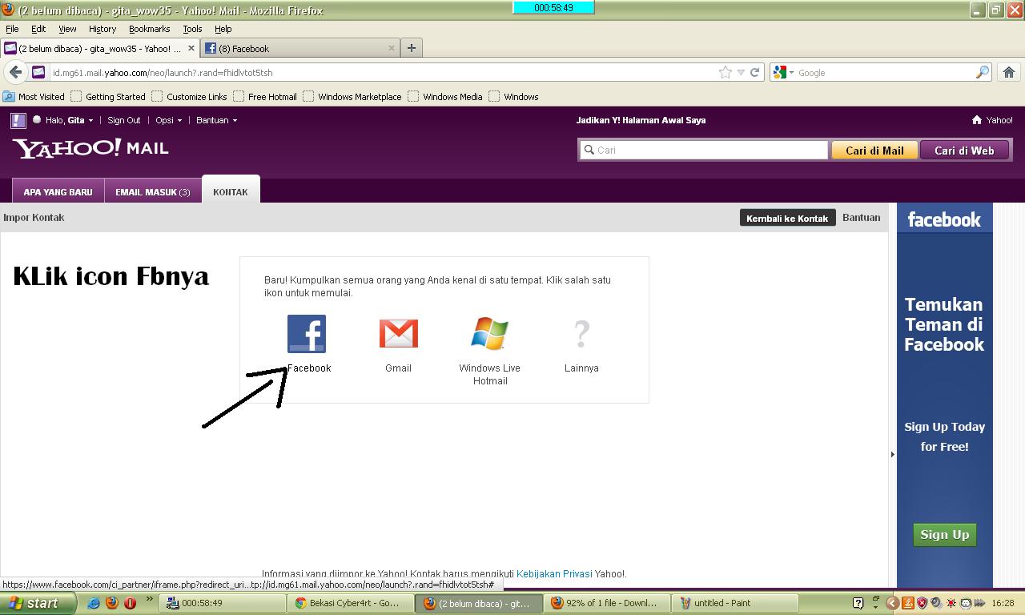This screenshot has width=1025, height=615.
Task: Click the help icon in system tray
Action: (x=858, y=603)
